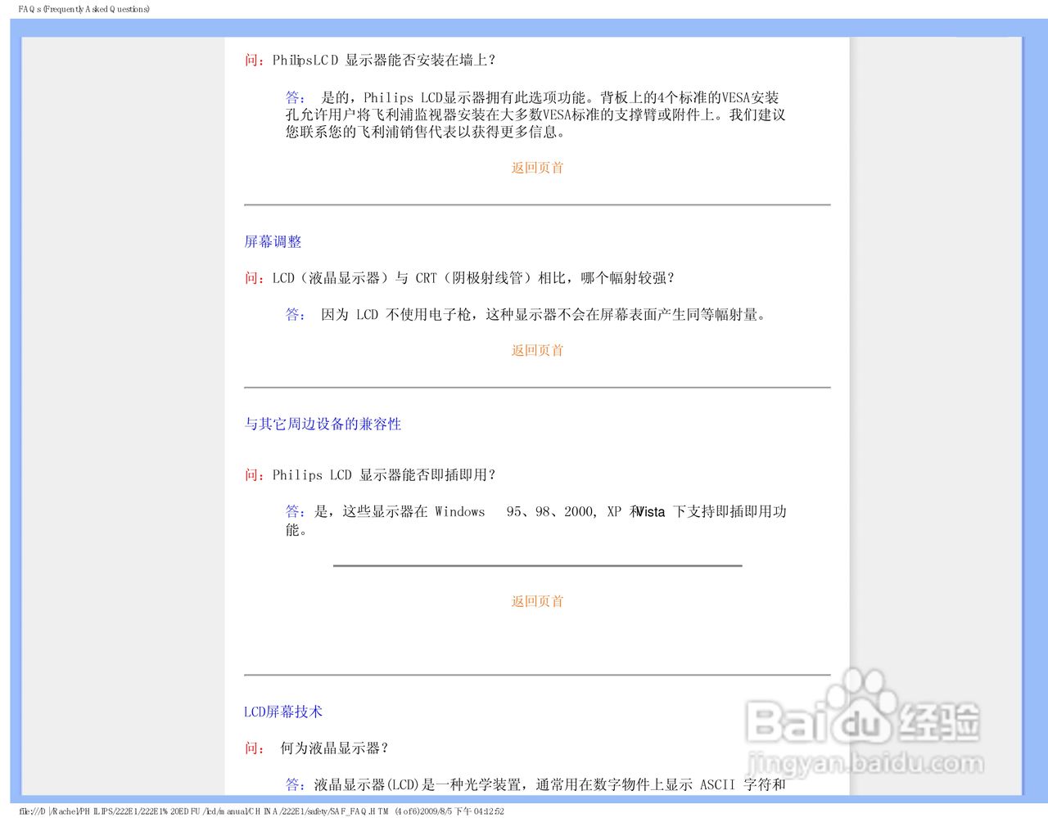Click 返回页首 link below the LCD vs CRT radiation answer
The height and width of the screenshot is (822, 1048).
click(x=537, y=350)
